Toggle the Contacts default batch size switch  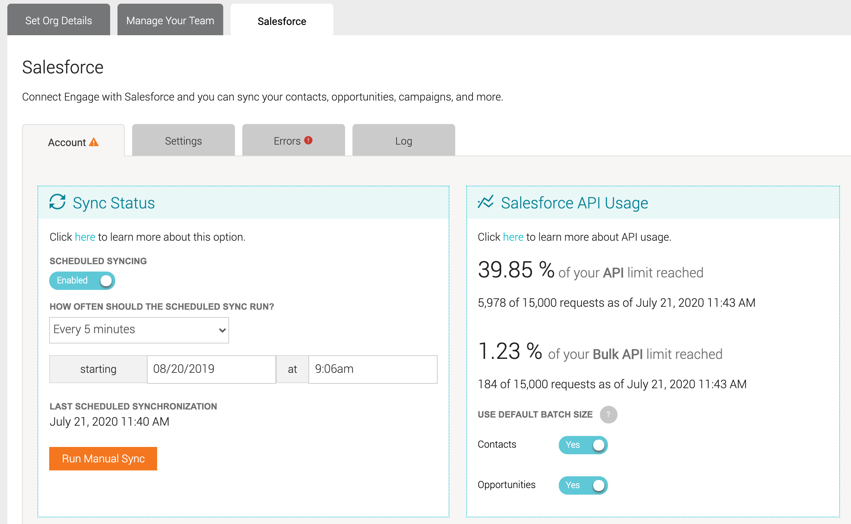pyautogui.click(x=583, y=445)
